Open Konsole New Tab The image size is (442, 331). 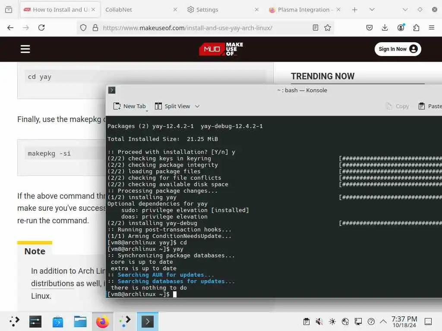click(129, 106)
